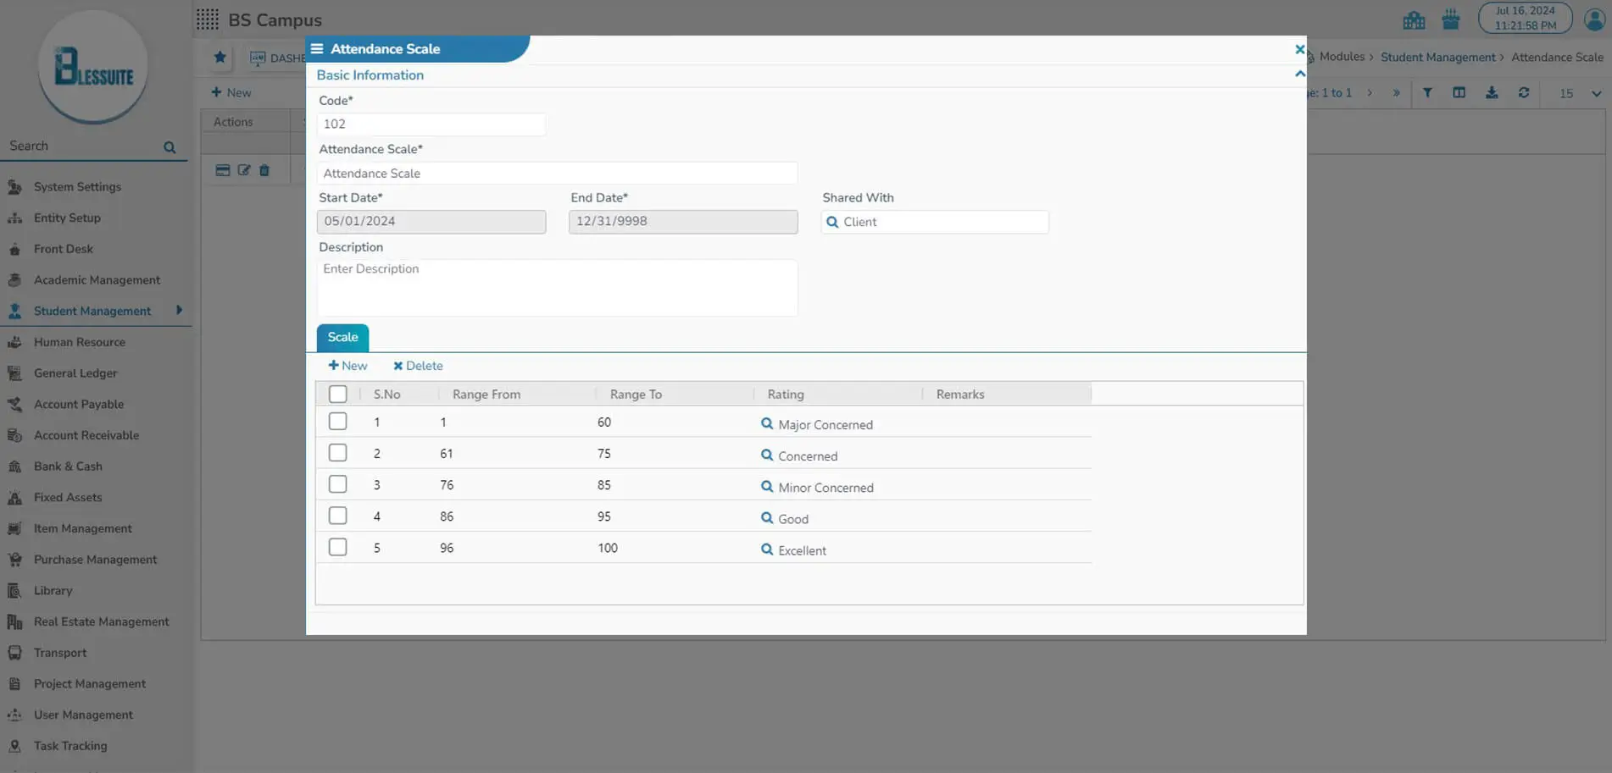Image resolution: width=1612 pixels, height=773 pixels.
Task: Click the hamburger menu icon in Attendance Scale header
Action: (x=317, y=49)
